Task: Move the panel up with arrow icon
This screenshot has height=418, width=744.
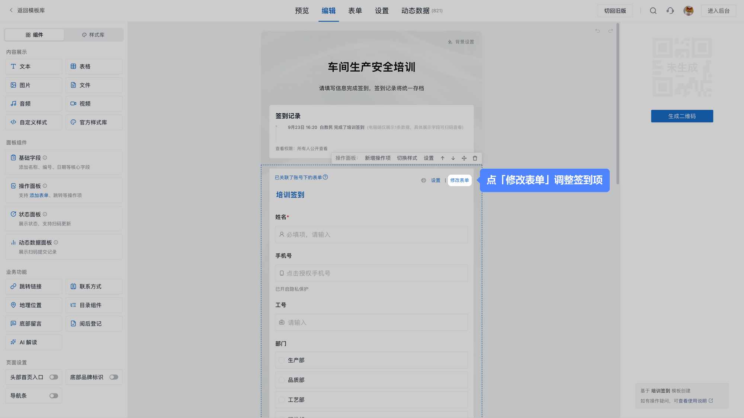Action: [443, 158]
